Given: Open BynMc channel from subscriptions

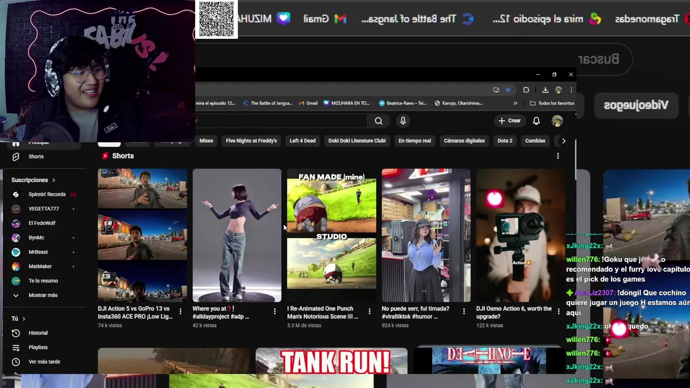Looking at the screenshot, I should point(36,238).
